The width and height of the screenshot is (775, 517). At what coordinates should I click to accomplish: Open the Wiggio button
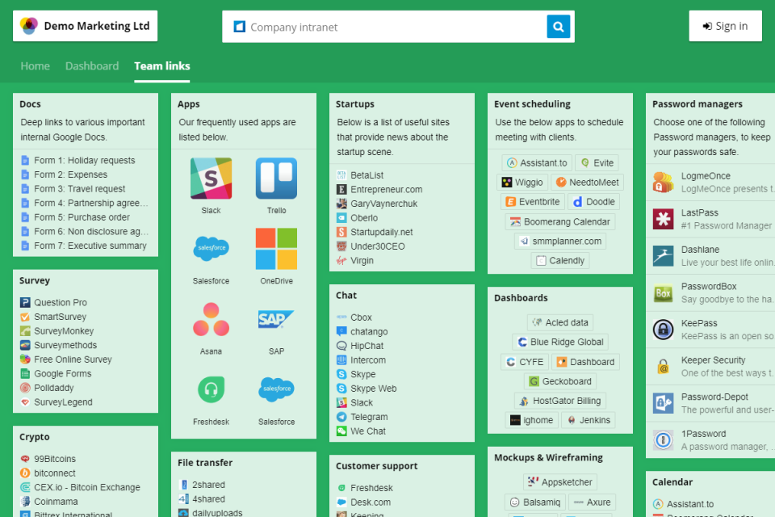coord(522,182)
